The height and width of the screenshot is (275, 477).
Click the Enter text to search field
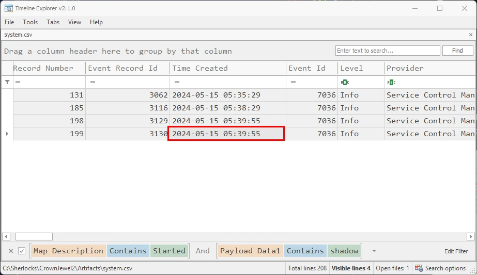(388, 51)
